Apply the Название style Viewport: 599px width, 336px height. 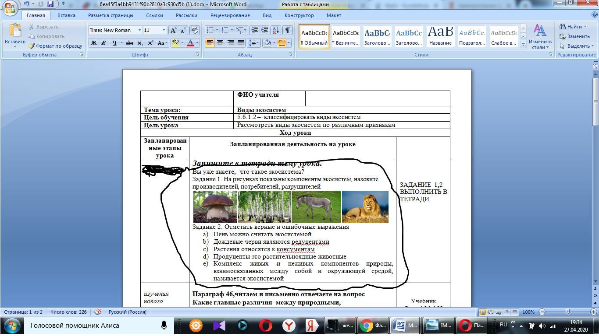click(440, 36)
